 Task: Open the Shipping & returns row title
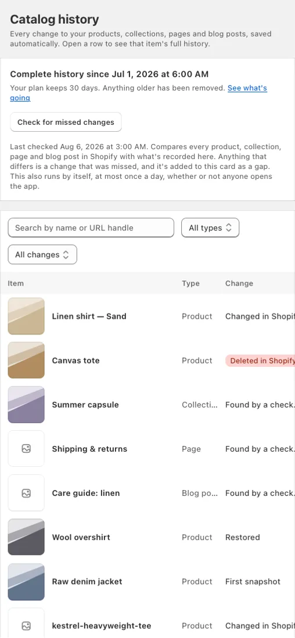89,449
